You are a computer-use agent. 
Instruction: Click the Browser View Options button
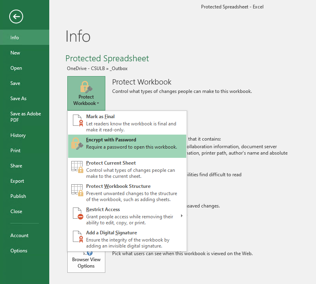[x=86, y=262]
